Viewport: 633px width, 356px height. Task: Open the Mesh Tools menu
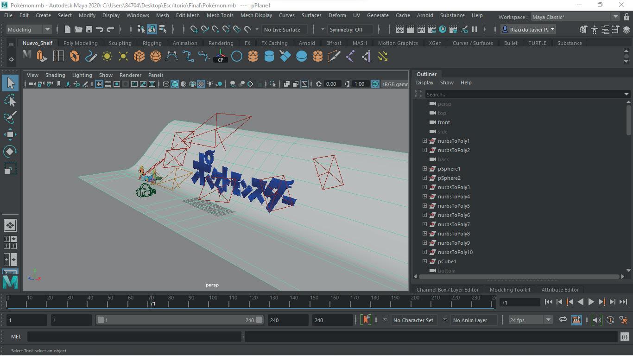220,15
